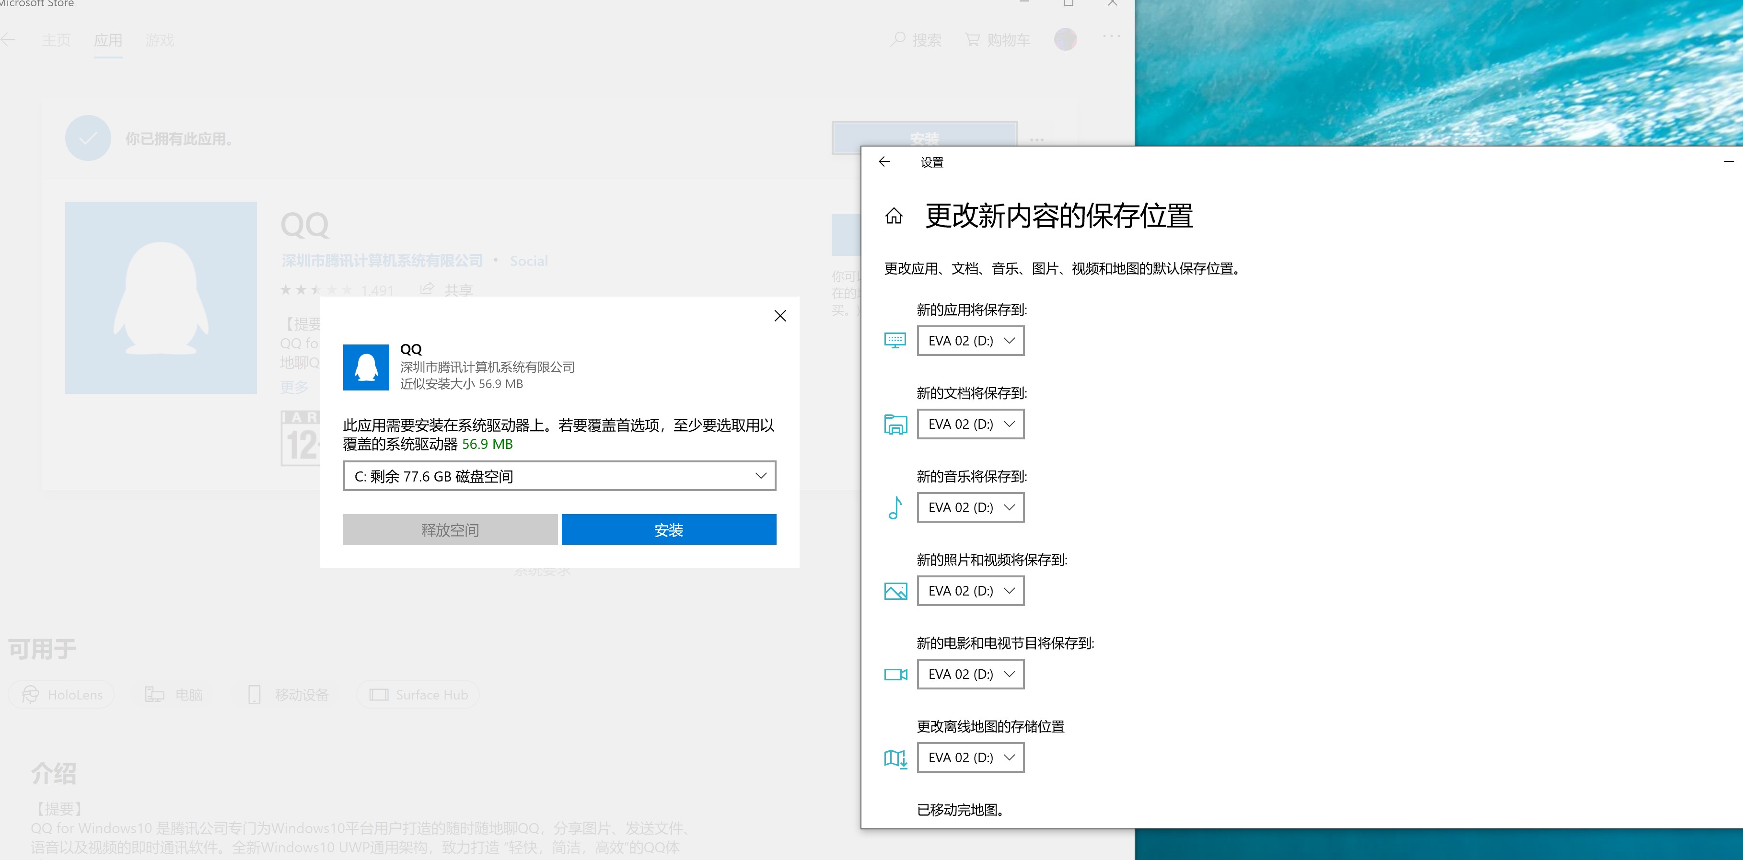The image size is (1743, 860).
Task: Open the 游戏 tab in Store
Action: (x=160, y=41)
